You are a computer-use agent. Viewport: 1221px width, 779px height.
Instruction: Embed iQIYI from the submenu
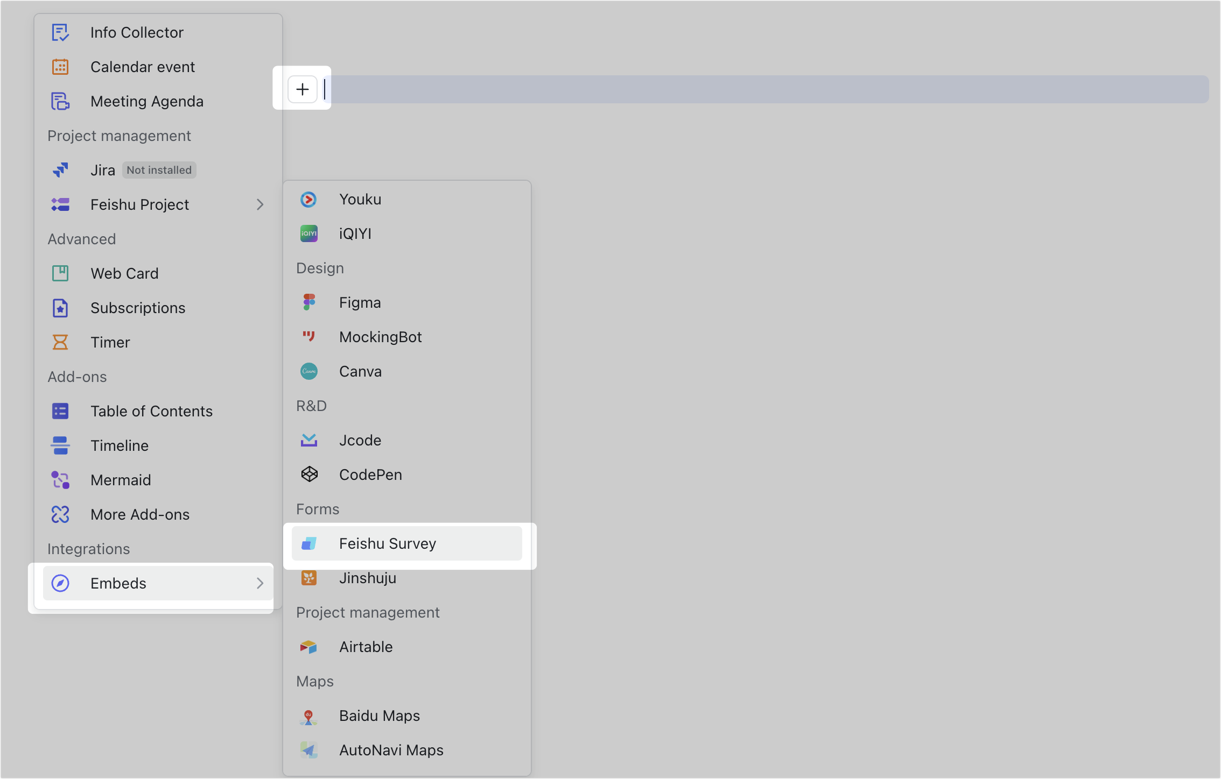point(407,233)
